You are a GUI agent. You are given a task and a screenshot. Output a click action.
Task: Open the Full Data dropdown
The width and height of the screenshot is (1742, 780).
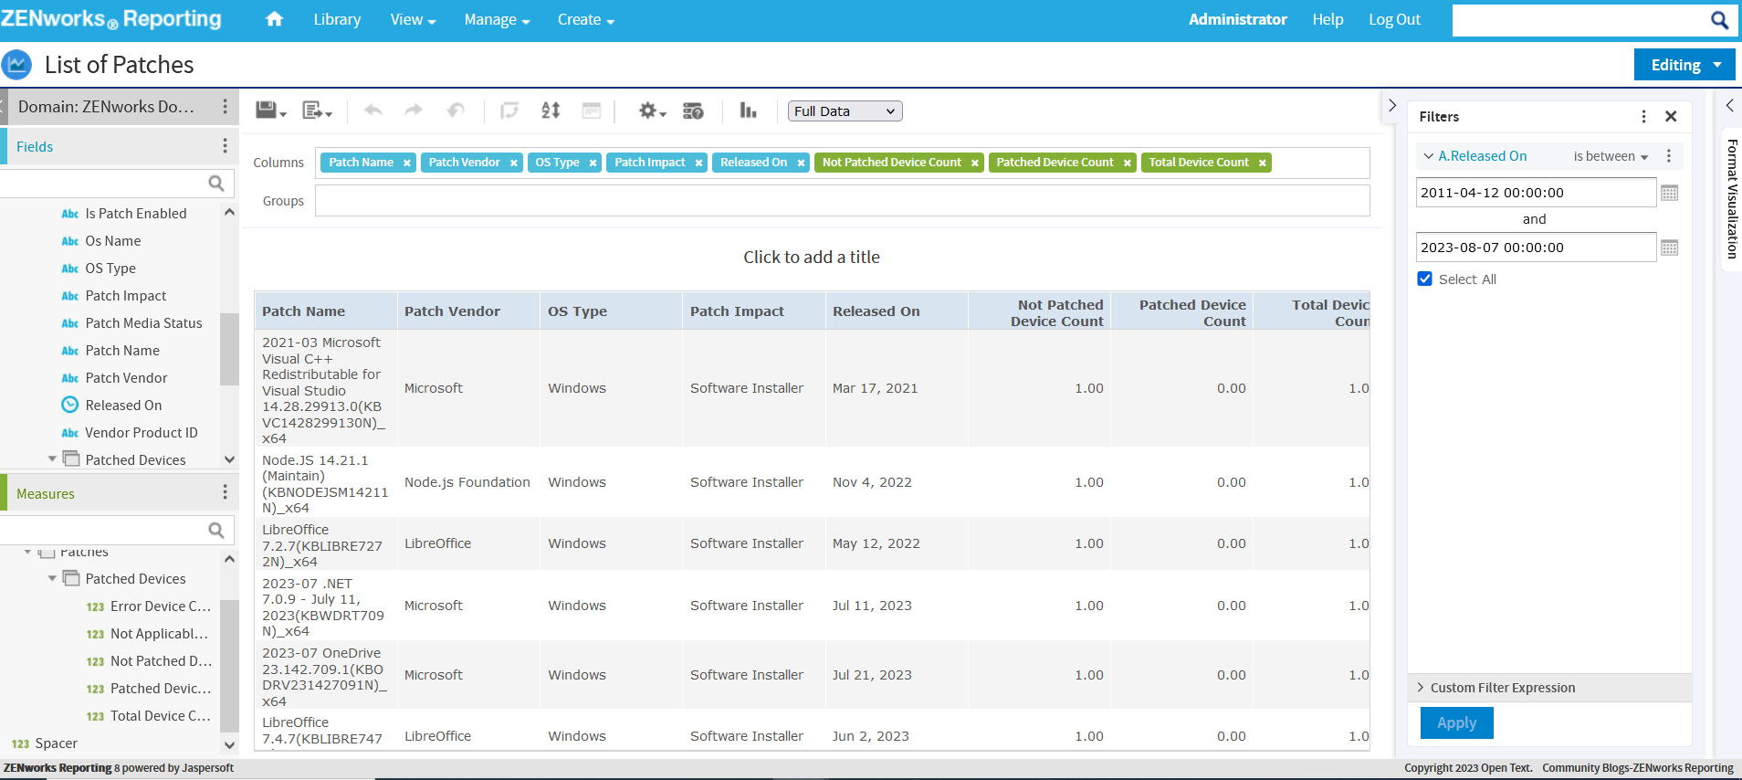(845, 111)
